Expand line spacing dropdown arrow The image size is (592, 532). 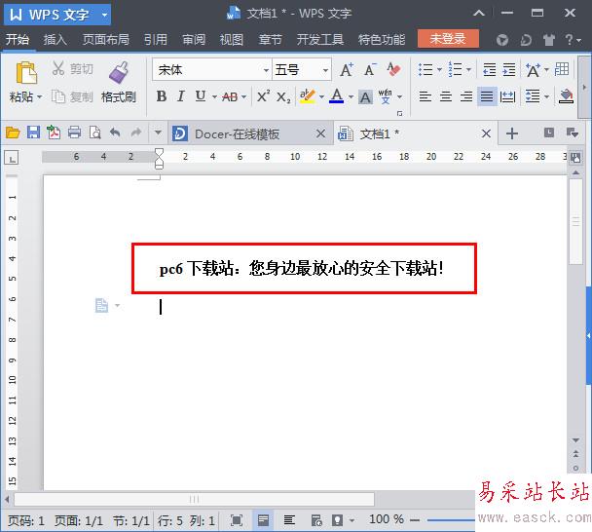coord(546,97)
